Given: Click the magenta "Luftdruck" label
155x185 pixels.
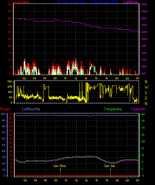Looking at the screenshot, I should coord(131,2).
